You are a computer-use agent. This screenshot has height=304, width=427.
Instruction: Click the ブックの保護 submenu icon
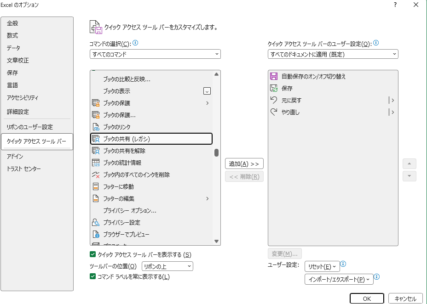pos(96,103)
